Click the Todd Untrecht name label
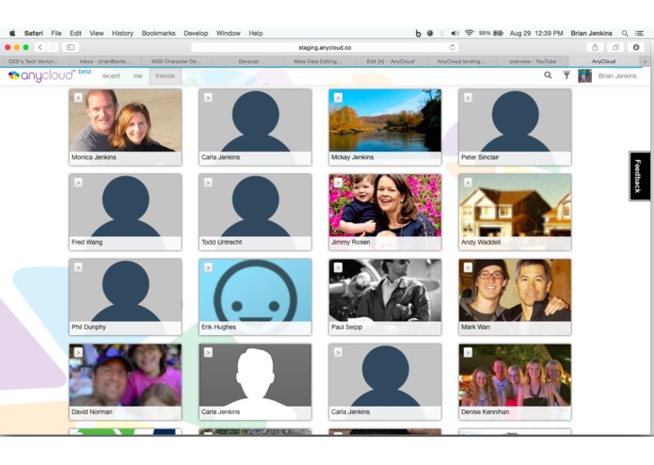 pyautogui.click(x=221, y=242)
